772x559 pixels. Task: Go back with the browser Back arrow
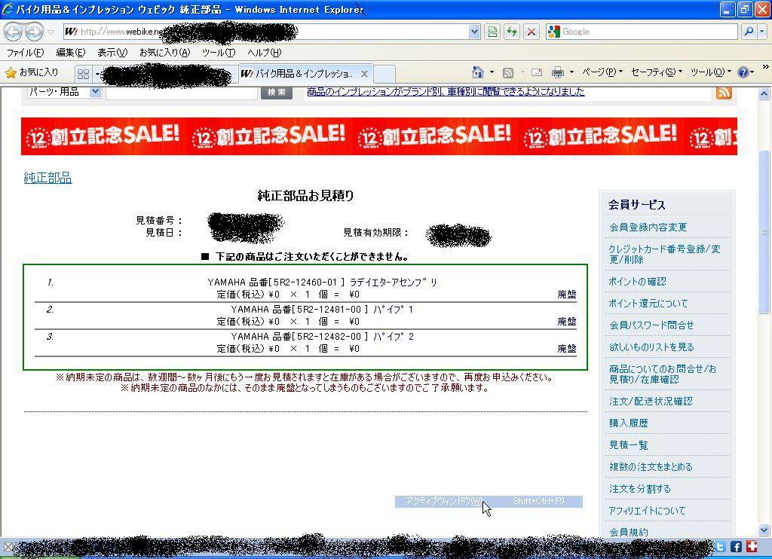[x=14, y=32]
